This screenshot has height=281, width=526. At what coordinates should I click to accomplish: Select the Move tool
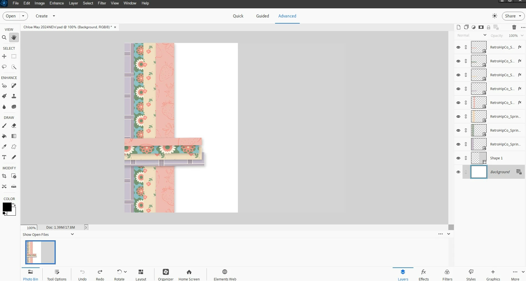[x=4, y=56]
